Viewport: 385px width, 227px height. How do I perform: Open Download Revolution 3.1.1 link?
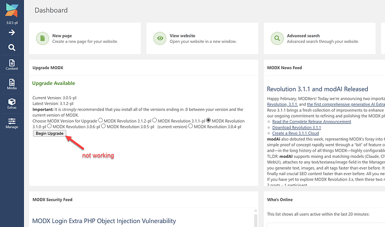point(296,127)
